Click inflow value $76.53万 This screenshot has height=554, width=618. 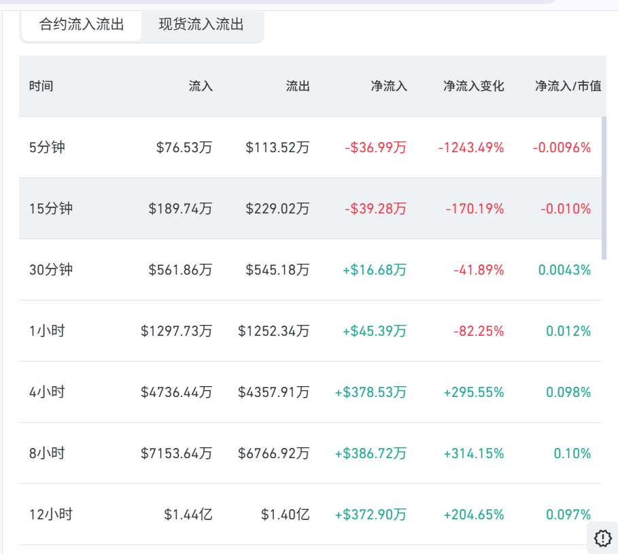pos(184,148)
